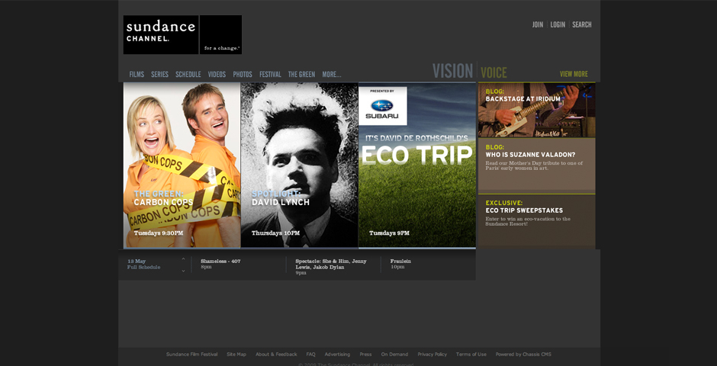Click the Sundance Channel logo

[x=182, y=35]
